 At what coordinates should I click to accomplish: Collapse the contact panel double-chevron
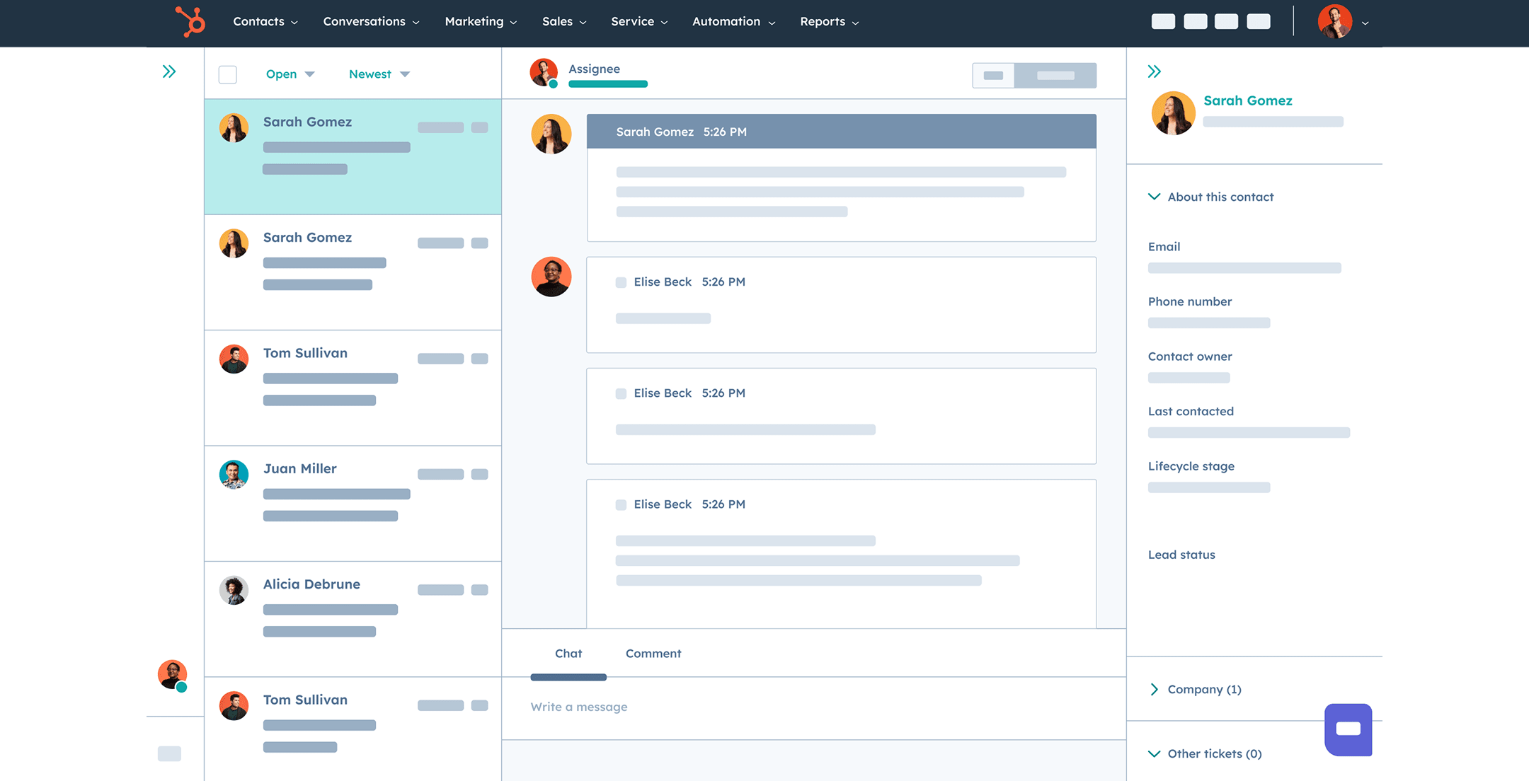tap(1154, 71)
